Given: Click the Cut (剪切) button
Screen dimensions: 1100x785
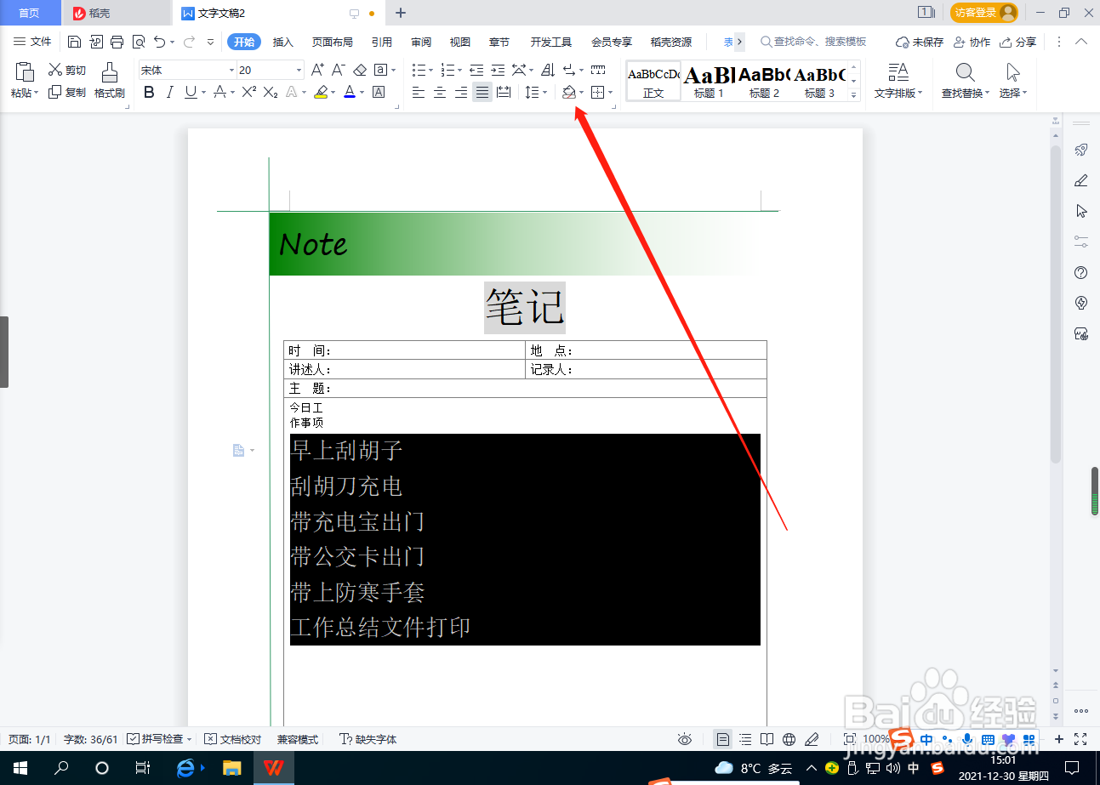Looking at the screenshot, I should (67, 70).
